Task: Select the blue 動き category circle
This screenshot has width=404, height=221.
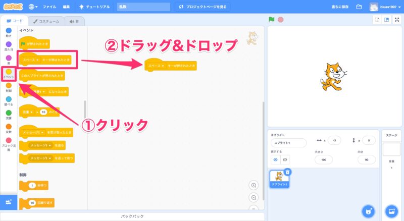Action: click(8, 31)
